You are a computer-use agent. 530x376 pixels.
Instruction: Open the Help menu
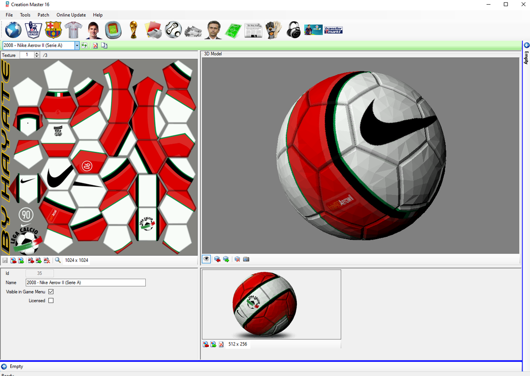pyautogui.click(x=98, y=15)
